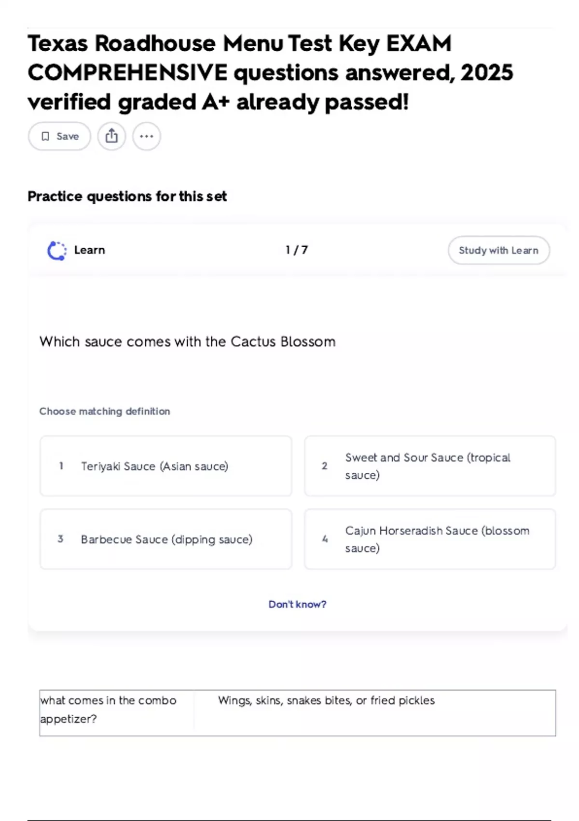
Task: Pick Barbecue Sauce (dipping sauce) option
Action: [166, 539]
